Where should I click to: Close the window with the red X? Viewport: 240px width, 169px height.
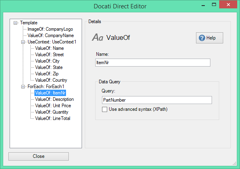point(228,4)
